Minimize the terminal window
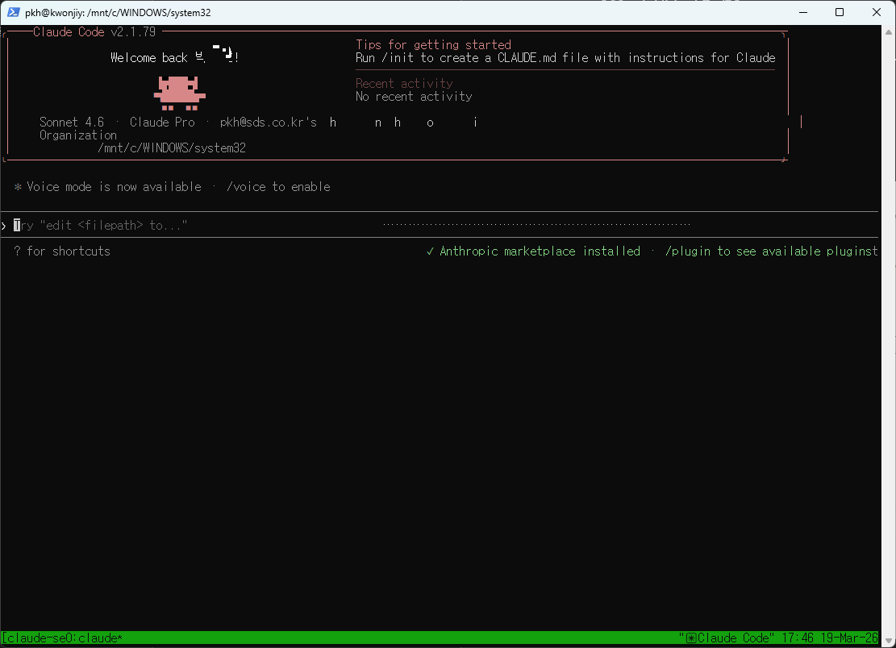This screenshot has height=648, width=896. [x=803, y=12]
